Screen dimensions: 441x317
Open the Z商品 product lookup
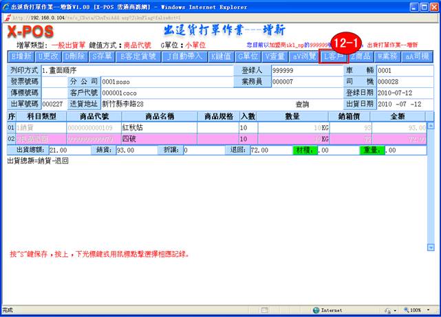[x=361, y=56]
